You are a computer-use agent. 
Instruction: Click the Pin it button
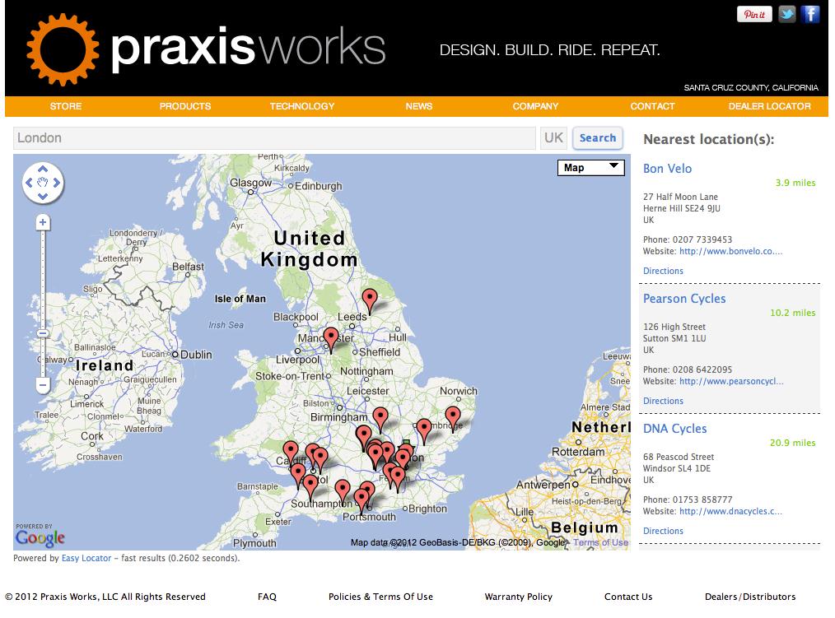754,14
